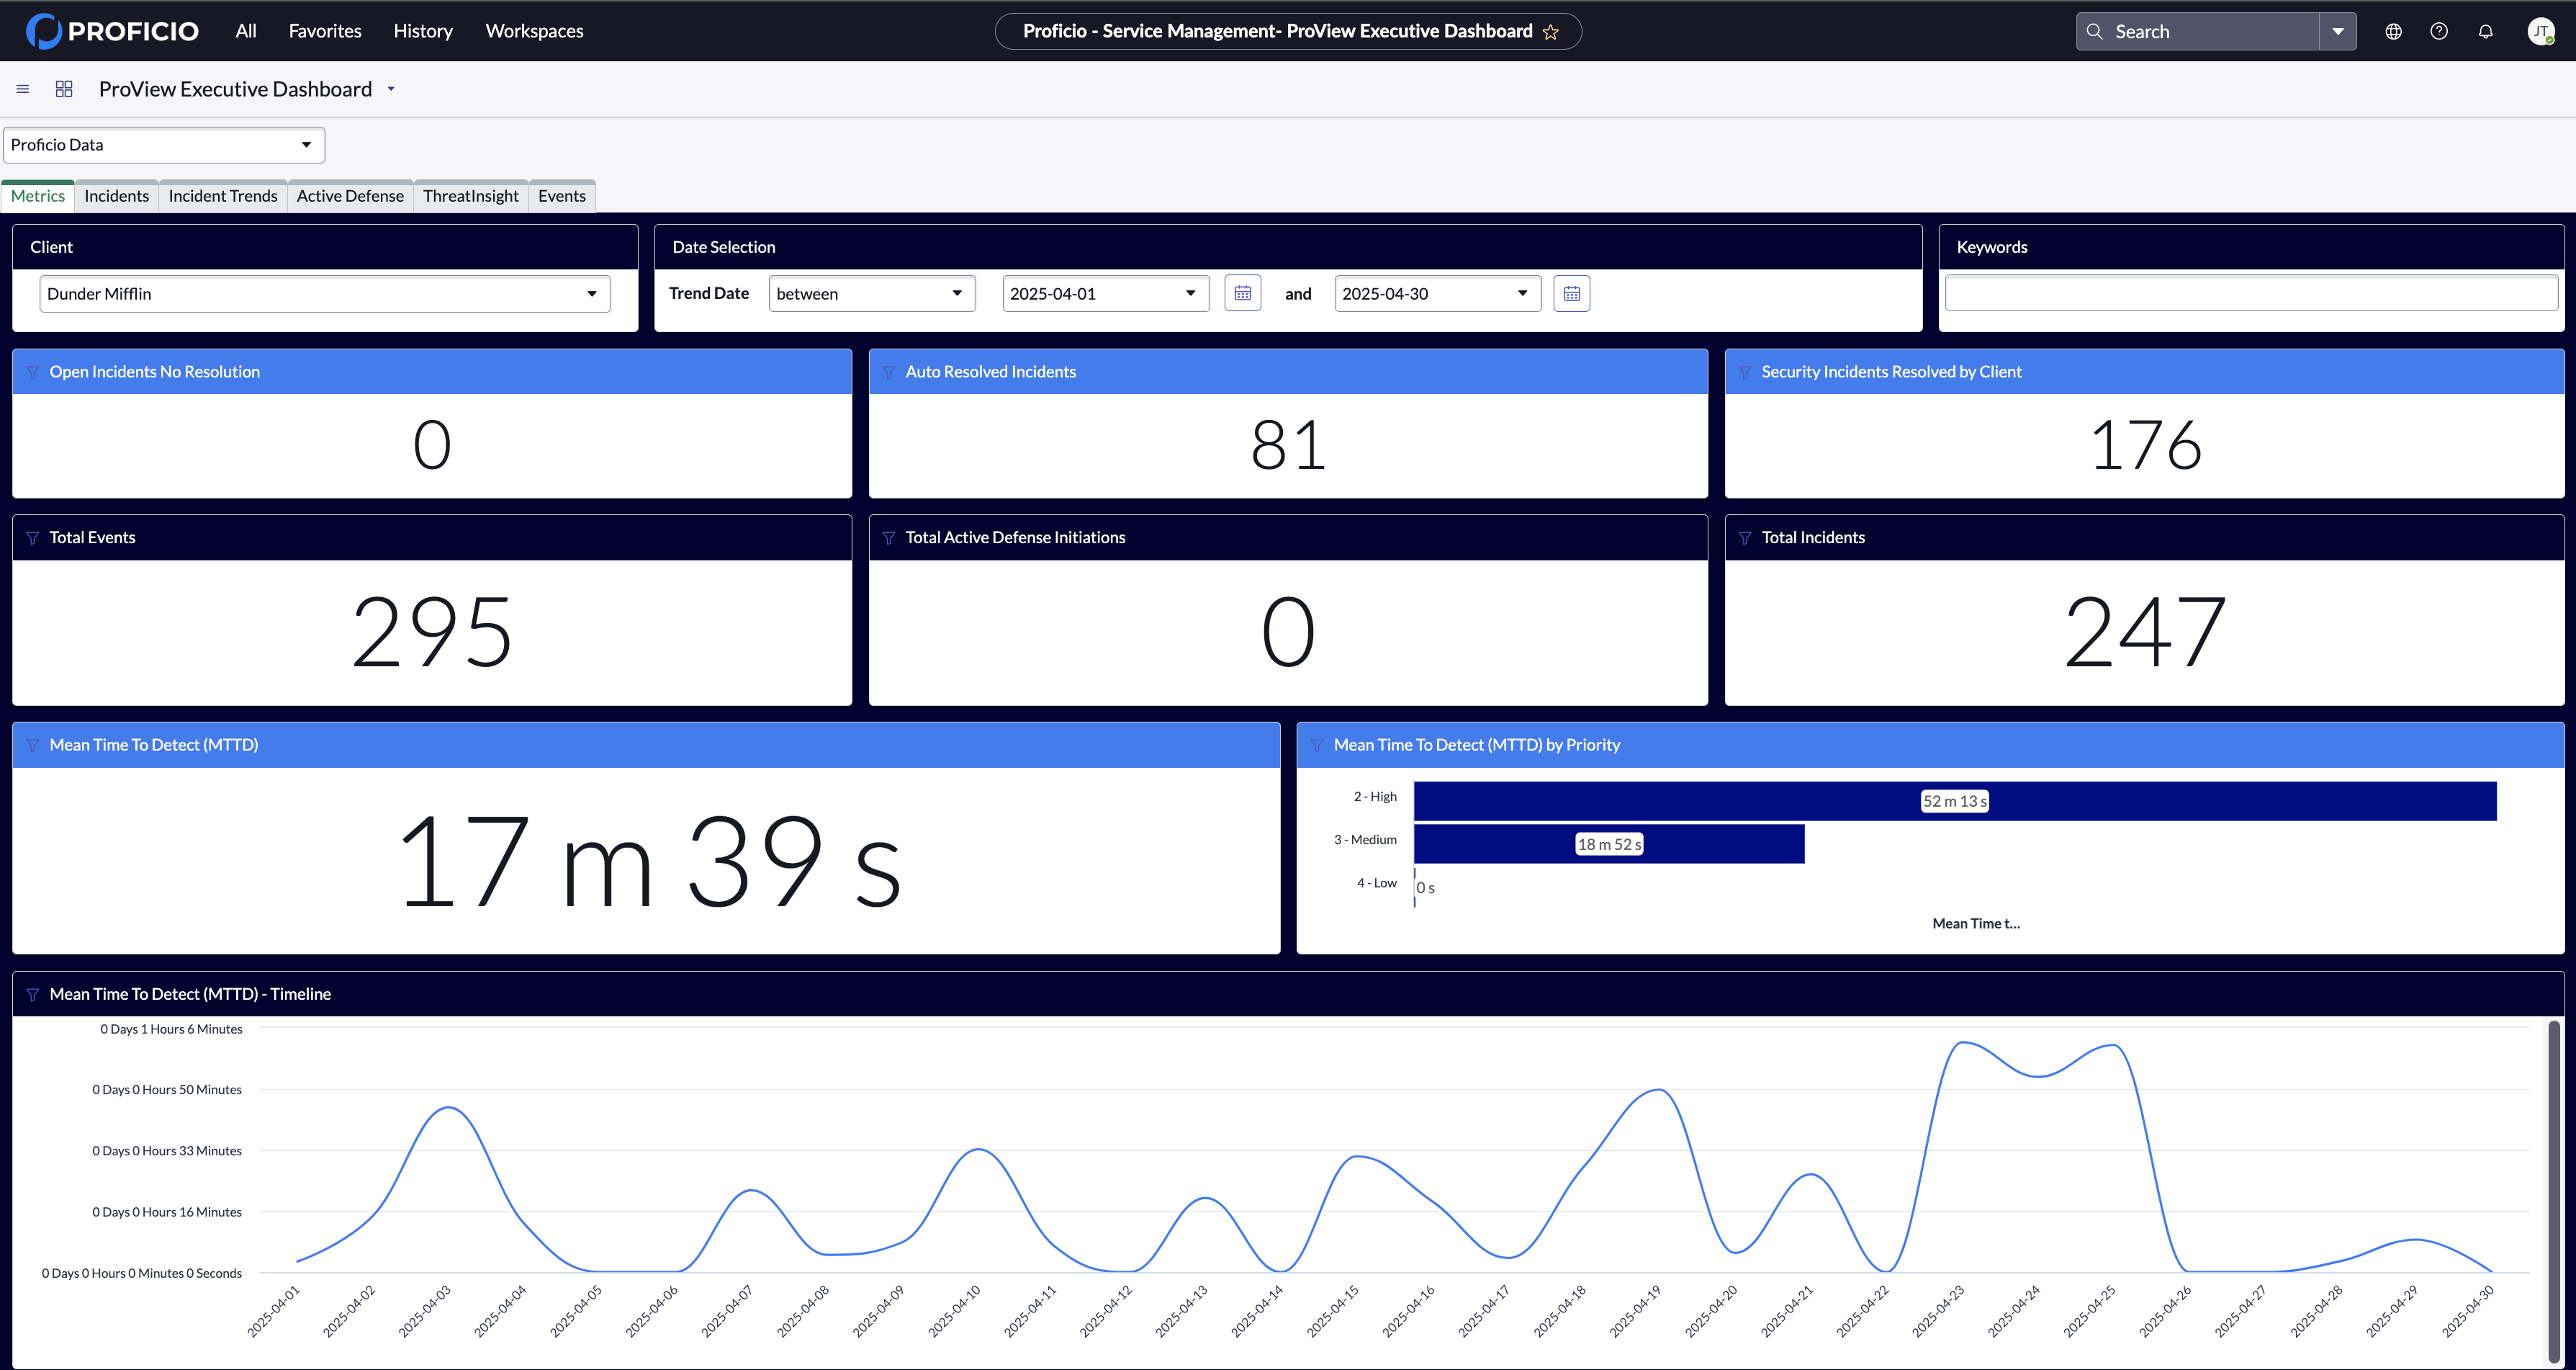Click filter icon on MTTD Timeline widget
Screen dimensions: 2576x1370
click(32, 995)
